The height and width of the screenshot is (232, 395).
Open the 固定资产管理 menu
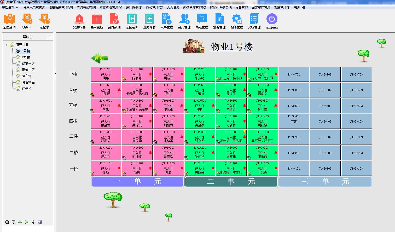click(x=261, y=8)
